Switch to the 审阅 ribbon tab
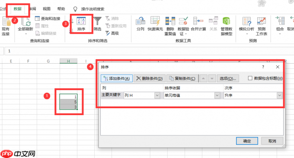This screenshot has width=294, height=158. coord(33,9)
